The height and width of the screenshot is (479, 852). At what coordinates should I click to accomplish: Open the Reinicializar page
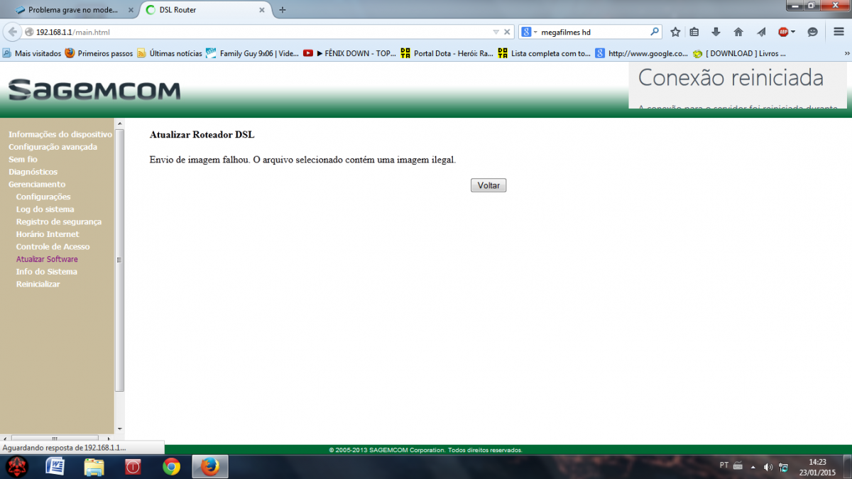point(38,284)
